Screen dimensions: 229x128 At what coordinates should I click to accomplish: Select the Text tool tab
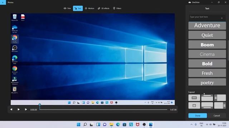78,9
